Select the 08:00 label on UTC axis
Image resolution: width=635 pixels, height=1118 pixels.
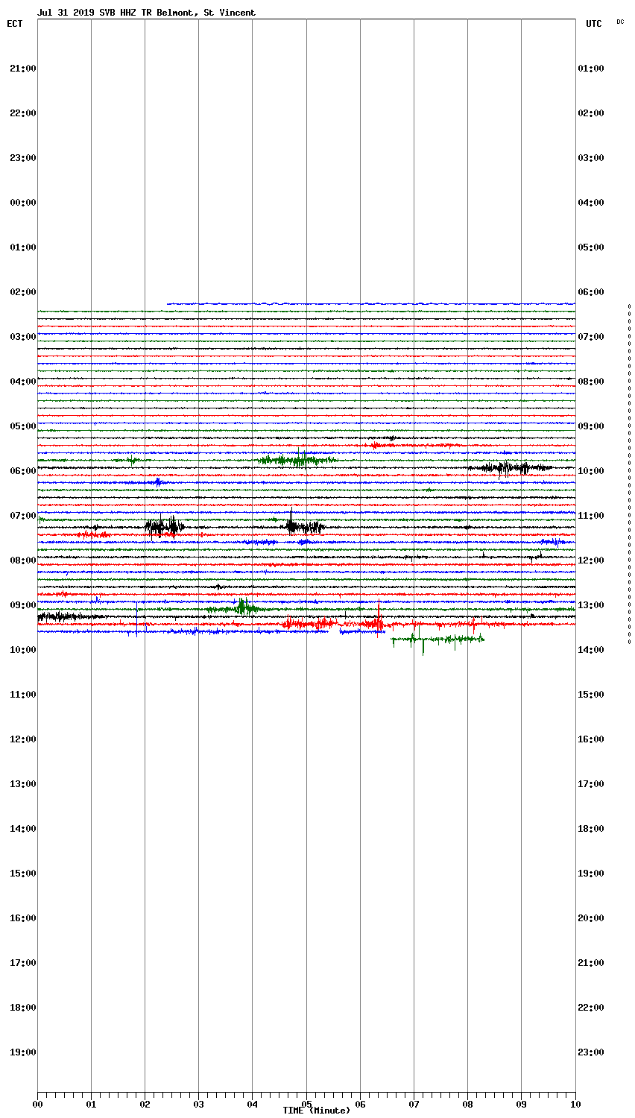(x=591, y=382)
